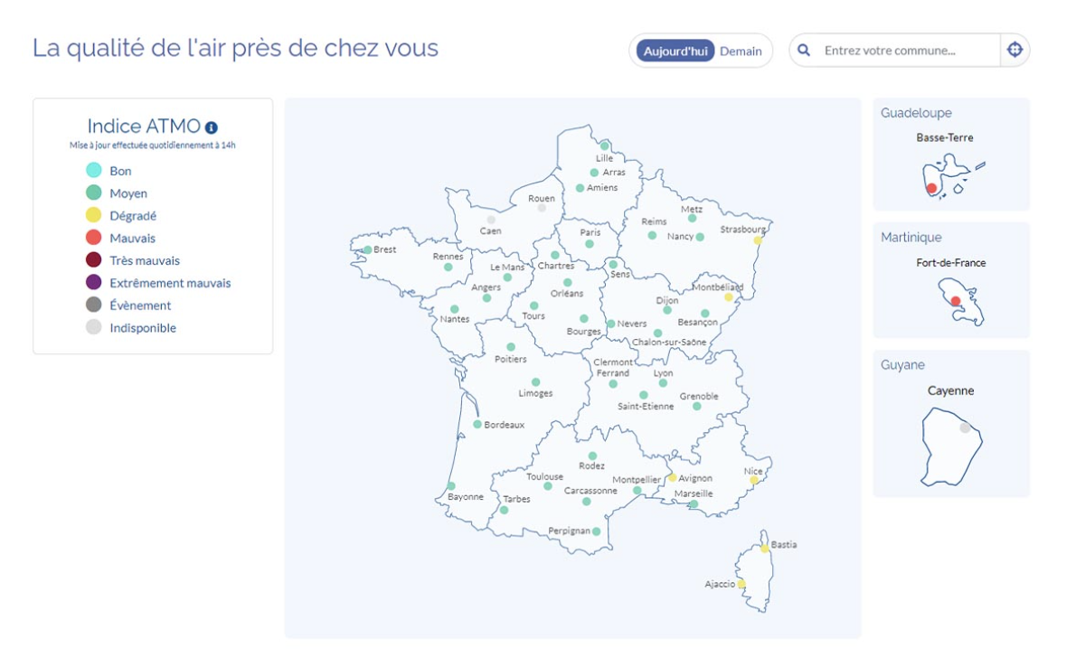Select the Paris marker on map

coord(590,244)
